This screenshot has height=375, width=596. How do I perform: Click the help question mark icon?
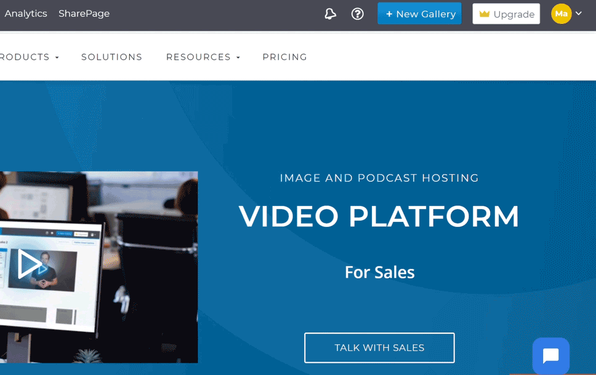point(358,13)
